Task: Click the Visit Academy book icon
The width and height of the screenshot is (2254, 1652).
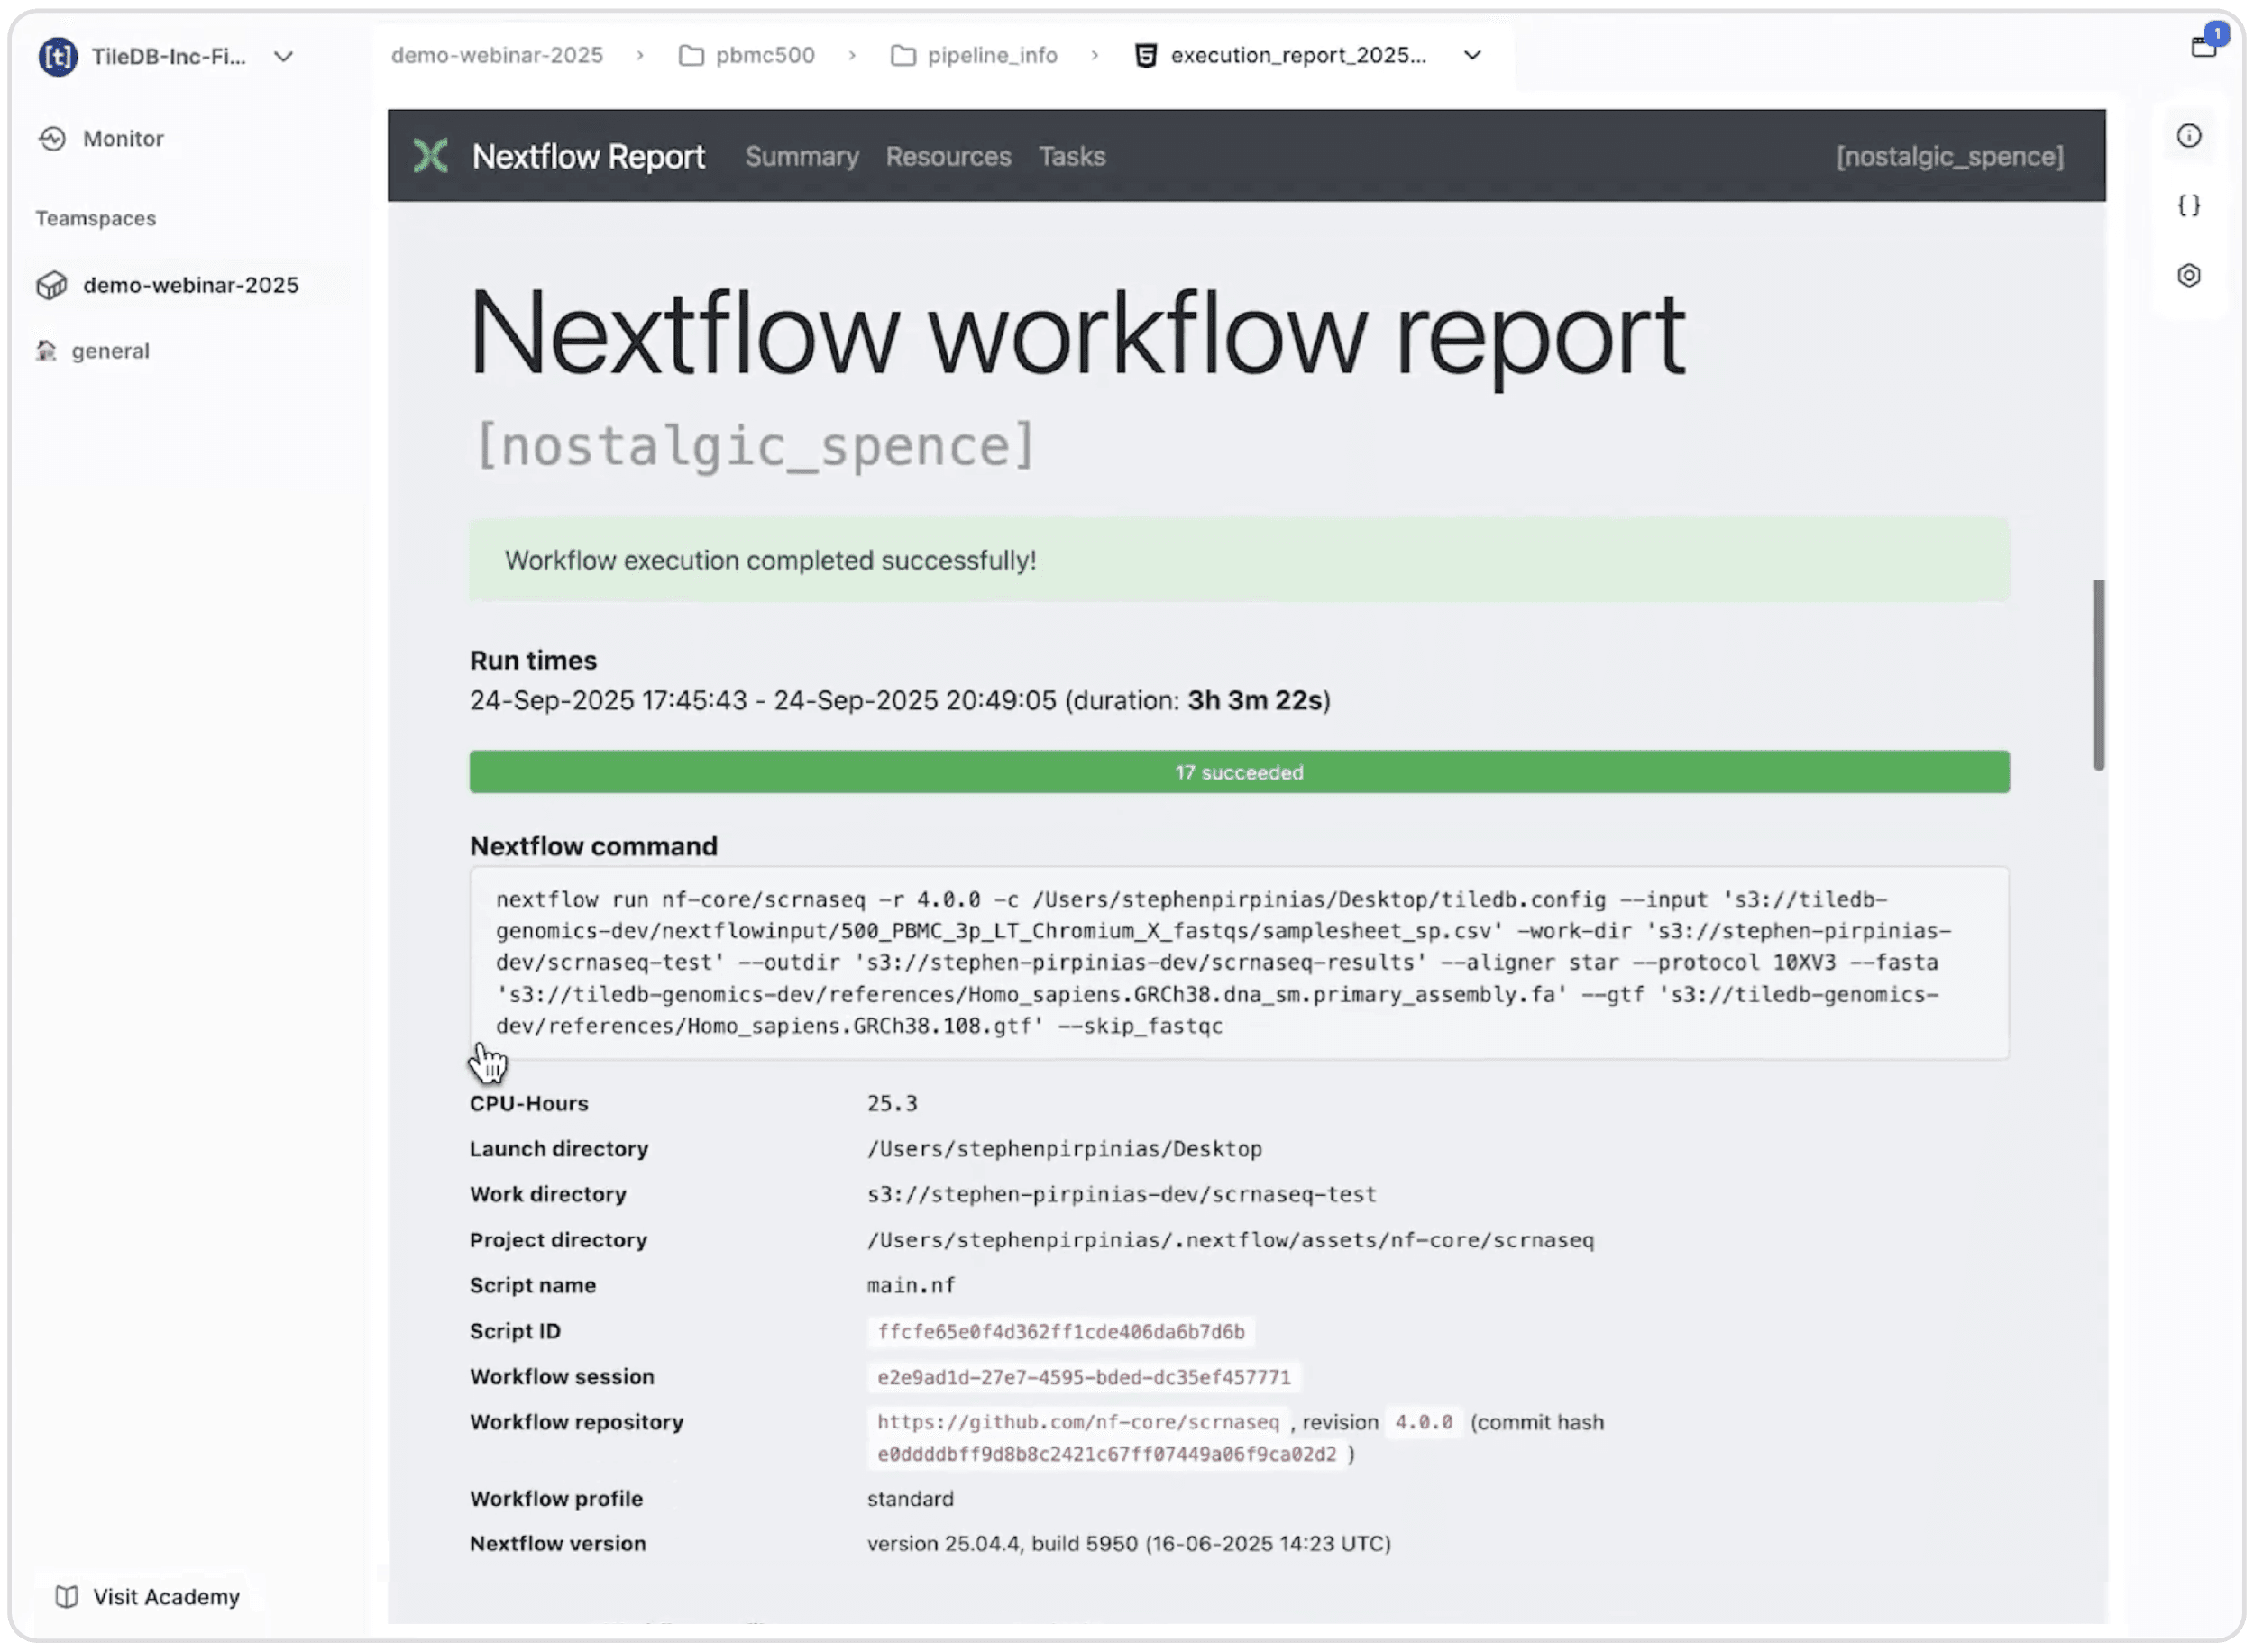Action: [66, 1597]
